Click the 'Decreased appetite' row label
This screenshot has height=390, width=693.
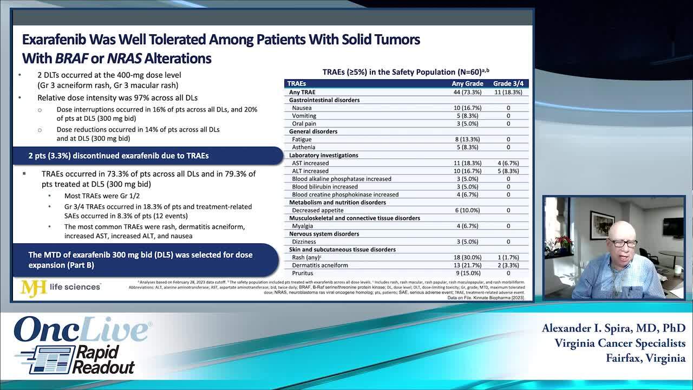(x=317, y=210)
